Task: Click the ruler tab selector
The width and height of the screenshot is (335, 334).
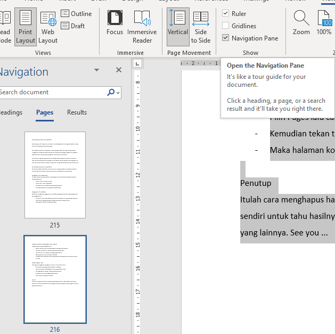Action: (137, 64)
